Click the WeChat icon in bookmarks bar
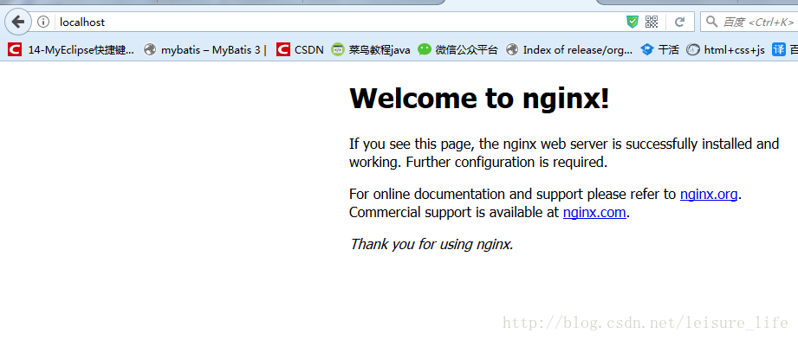 [425, 50]
